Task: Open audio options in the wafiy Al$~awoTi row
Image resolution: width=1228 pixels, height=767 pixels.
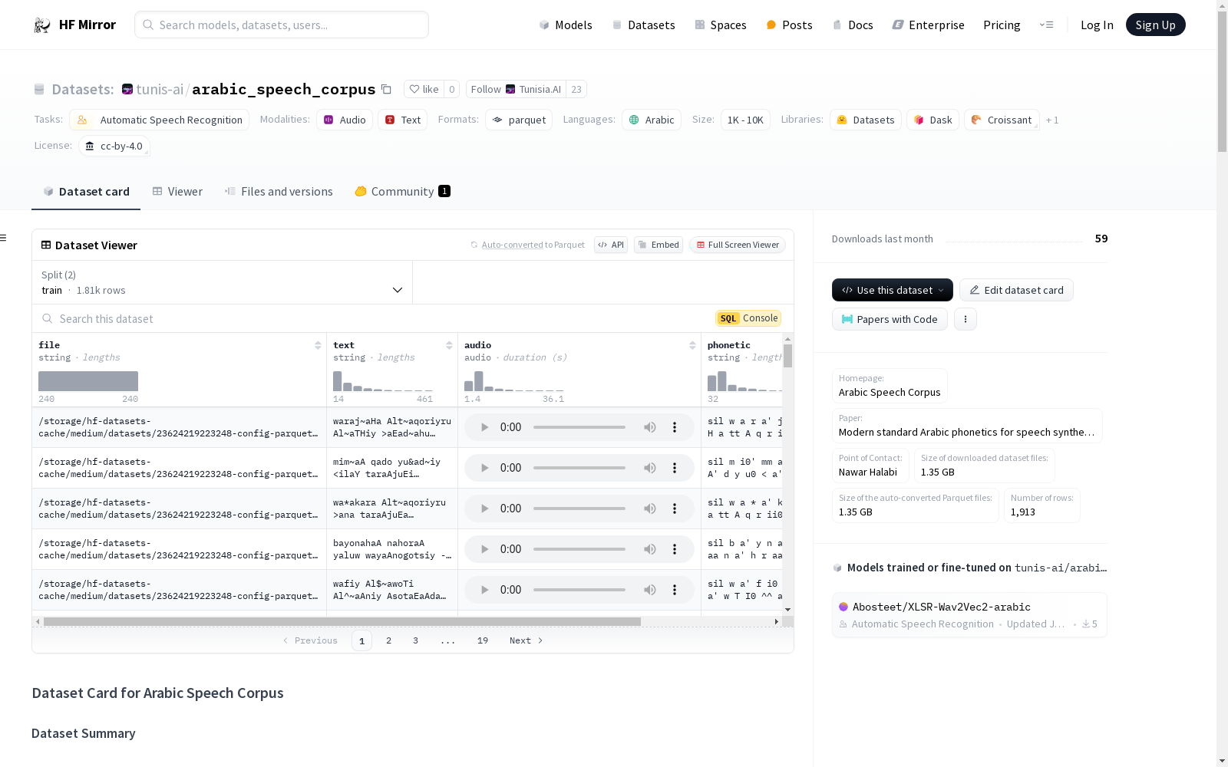Action: click(675, 590)
